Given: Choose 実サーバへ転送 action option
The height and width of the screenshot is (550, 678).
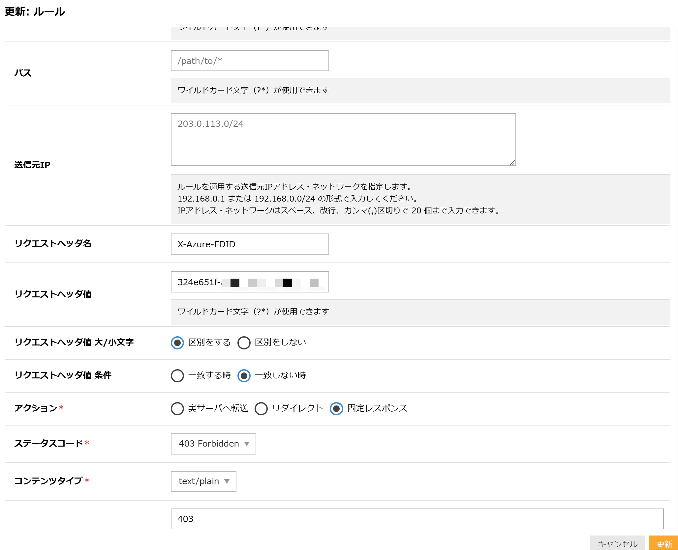Looking at the screenshot, I should click(177, 409).
